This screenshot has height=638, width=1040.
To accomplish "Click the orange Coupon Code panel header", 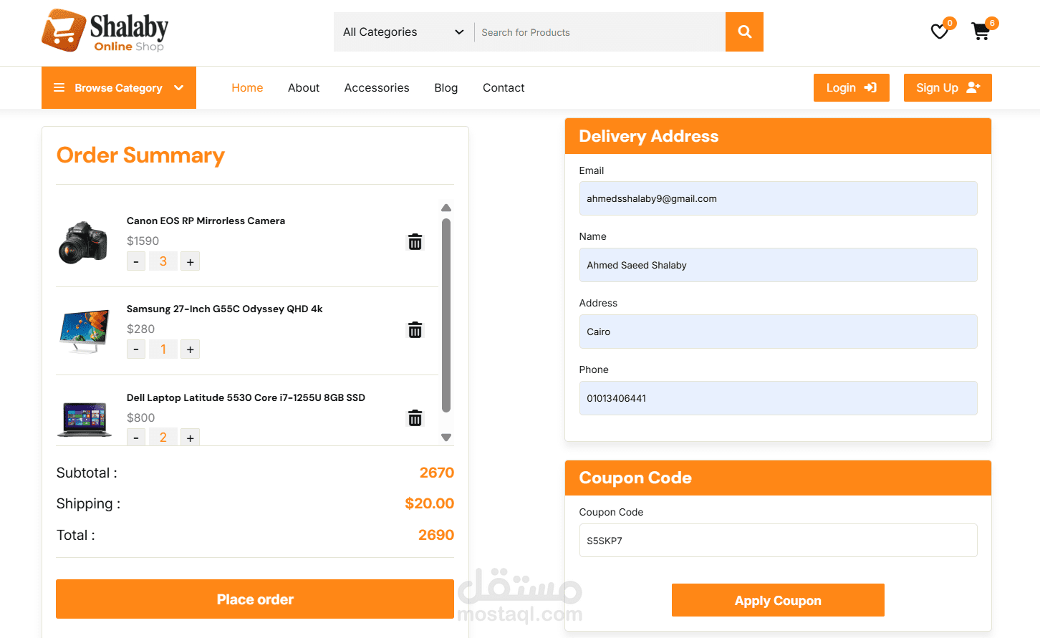I will [778, 478].
